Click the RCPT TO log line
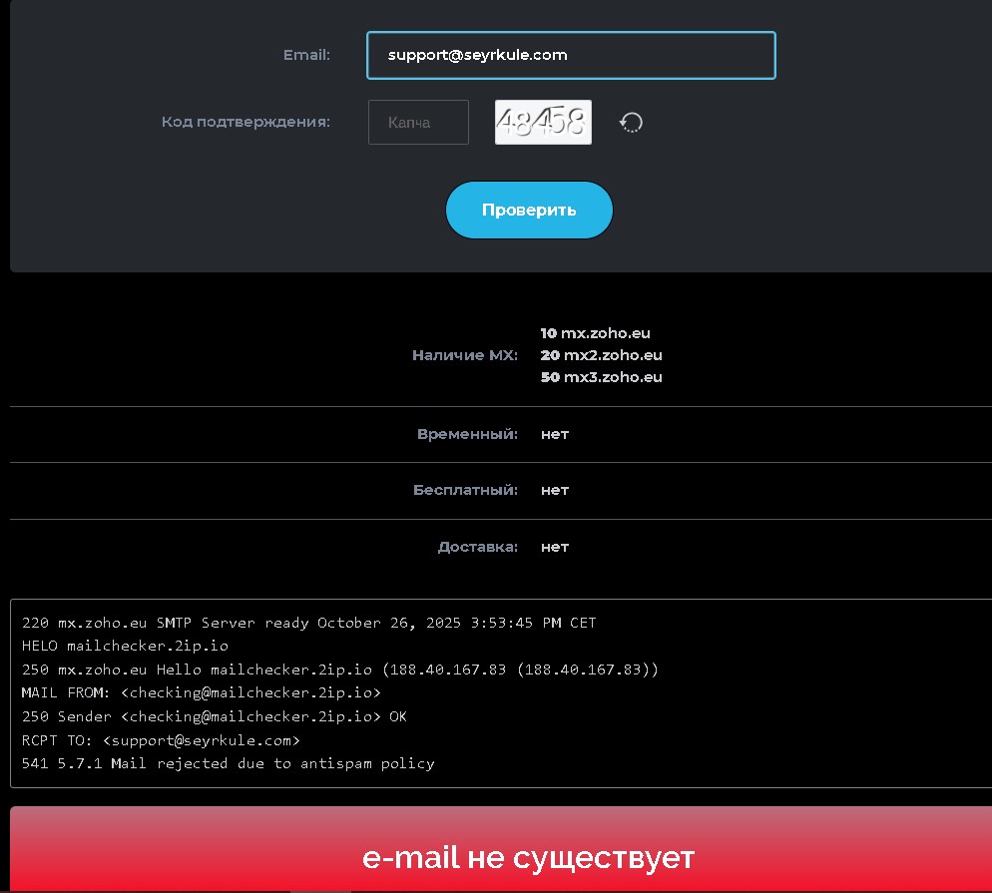Screen dimensions: 992x893 click(161, 740)
